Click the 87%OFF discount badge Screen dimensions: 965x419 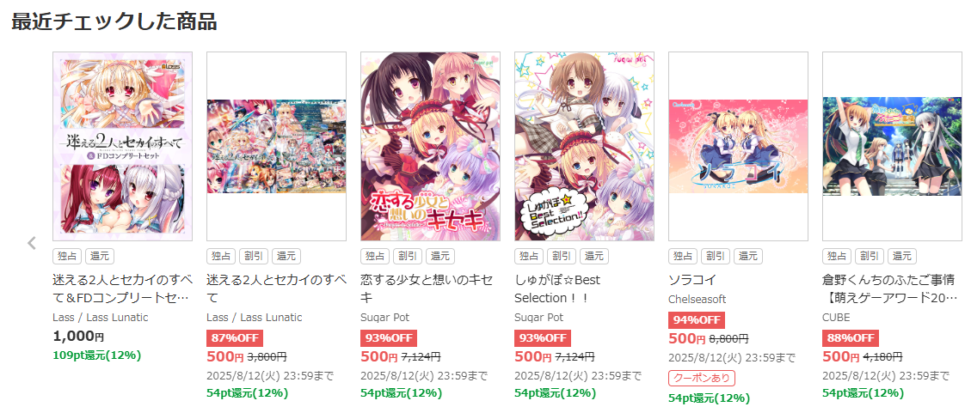235,338
